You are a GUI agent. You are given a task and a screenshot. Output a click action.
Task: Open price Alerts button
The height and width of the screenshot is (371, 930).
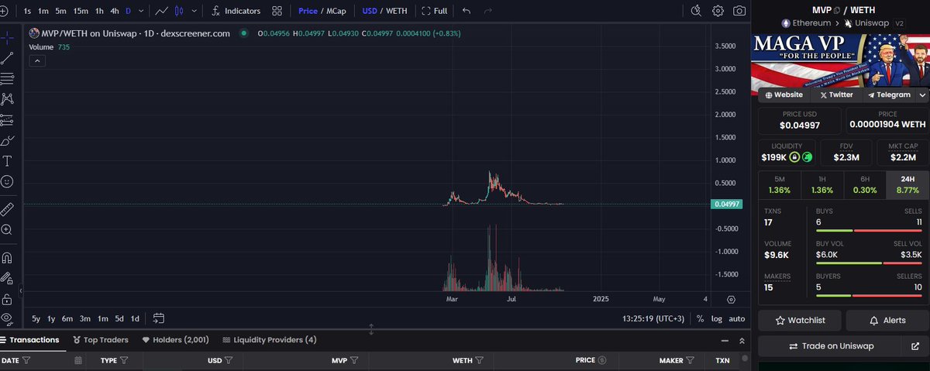887,320
